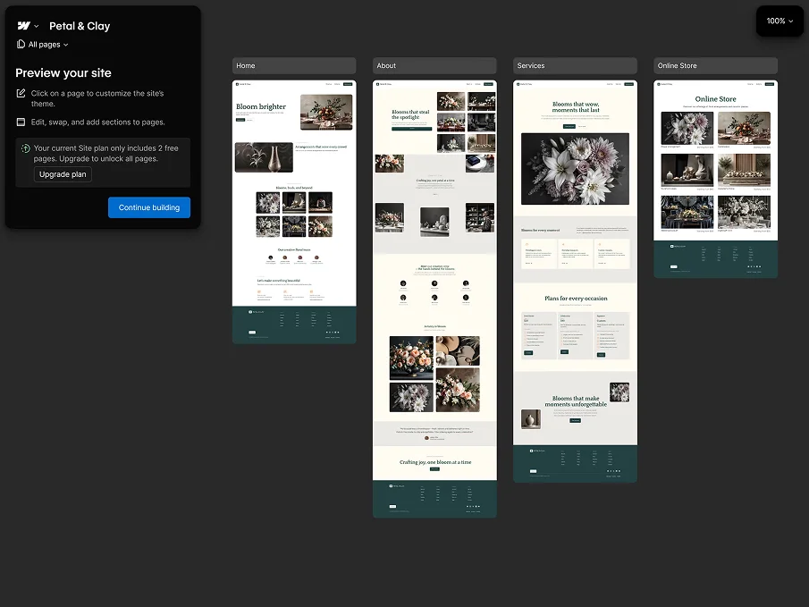Open the Services page thumbnail preview
This screenshot has width=809, height=607.
(575, 281)
